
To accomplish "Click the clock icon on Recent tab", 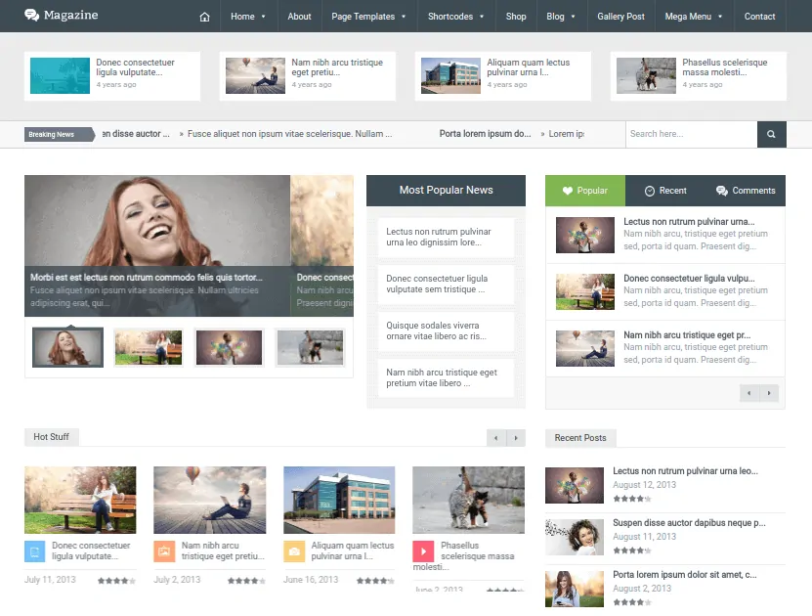I will (x=650, y=192).
